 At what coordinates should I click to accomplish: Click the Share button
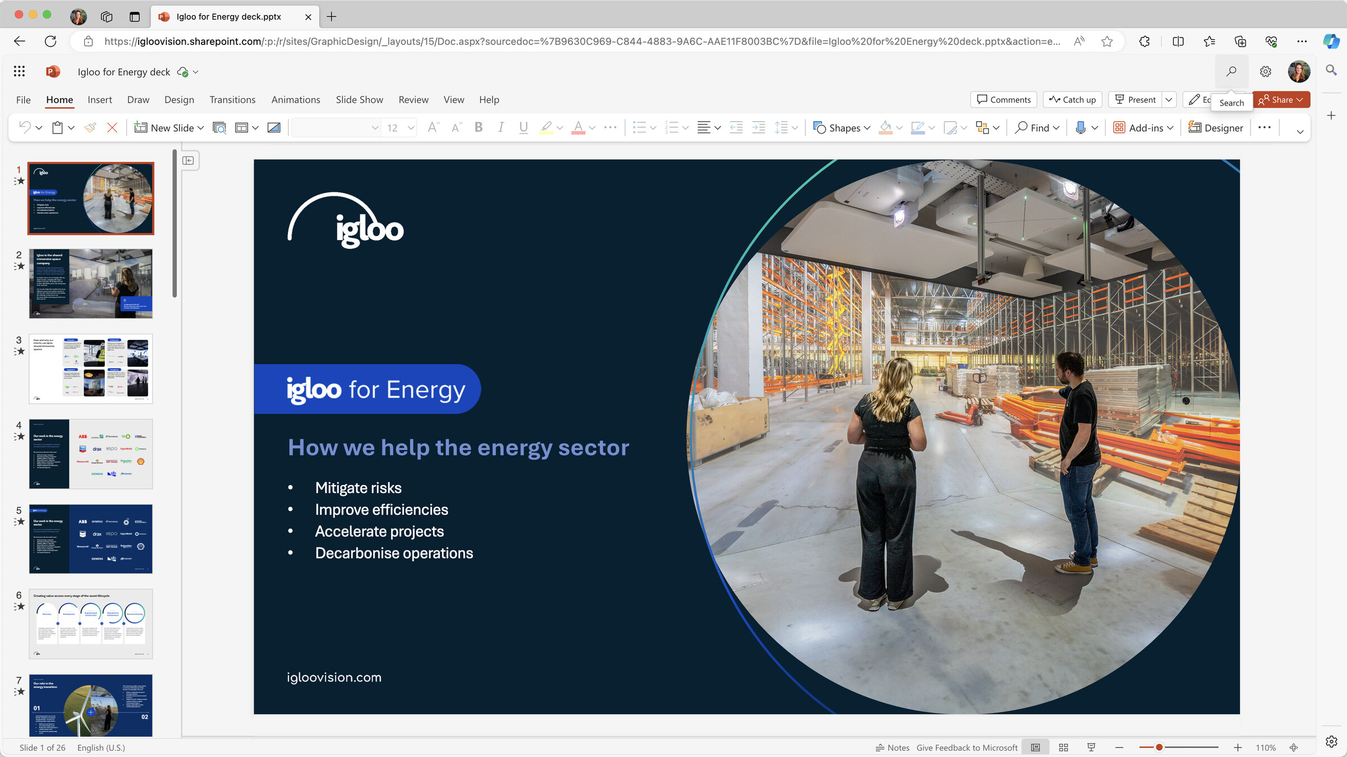pyautogui.click(x=1277, y=100)
